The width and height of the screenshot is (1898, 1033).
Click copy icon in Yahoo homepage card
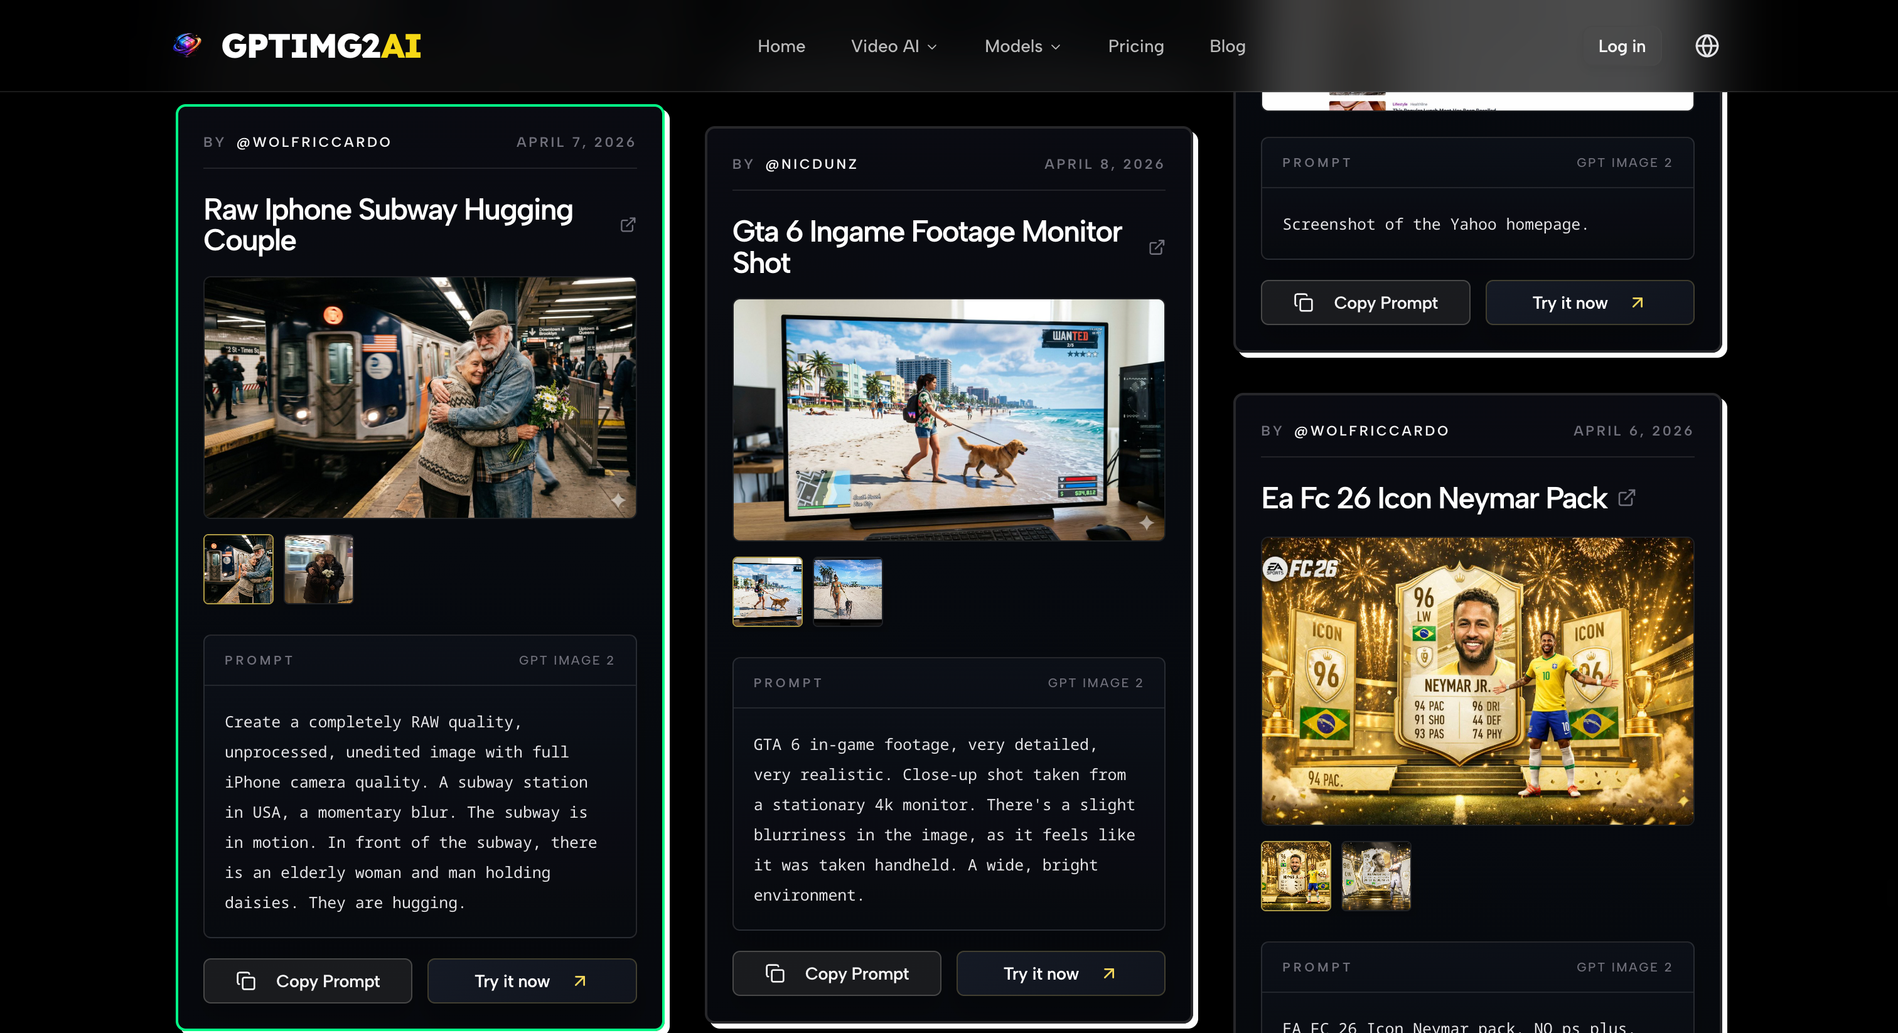coord(1304,303)
